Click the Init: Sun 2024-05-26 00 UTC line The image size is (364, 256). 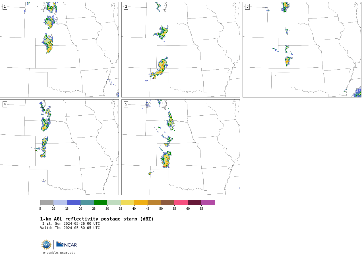click(71, 224)
